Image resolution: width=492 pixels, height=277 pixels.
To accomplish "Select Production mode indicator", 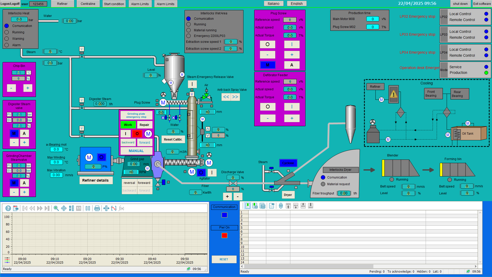I will click(x=486, y=73).
